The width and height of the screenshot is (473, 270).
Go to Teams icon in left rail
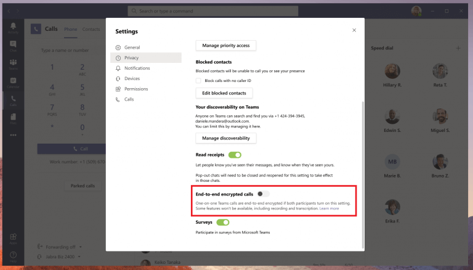(13, 64)
